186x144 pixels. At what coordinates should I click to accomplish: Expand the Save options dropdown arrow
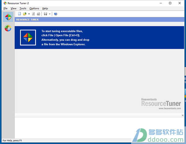pos(50,14)
